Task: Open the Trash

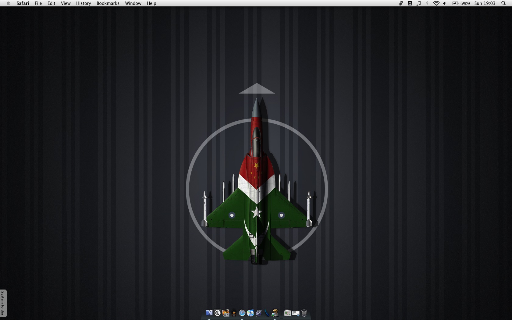Action: tap(304, 313)
